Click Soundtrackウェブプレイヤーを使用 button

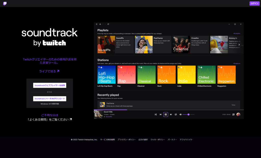point(50,85)
